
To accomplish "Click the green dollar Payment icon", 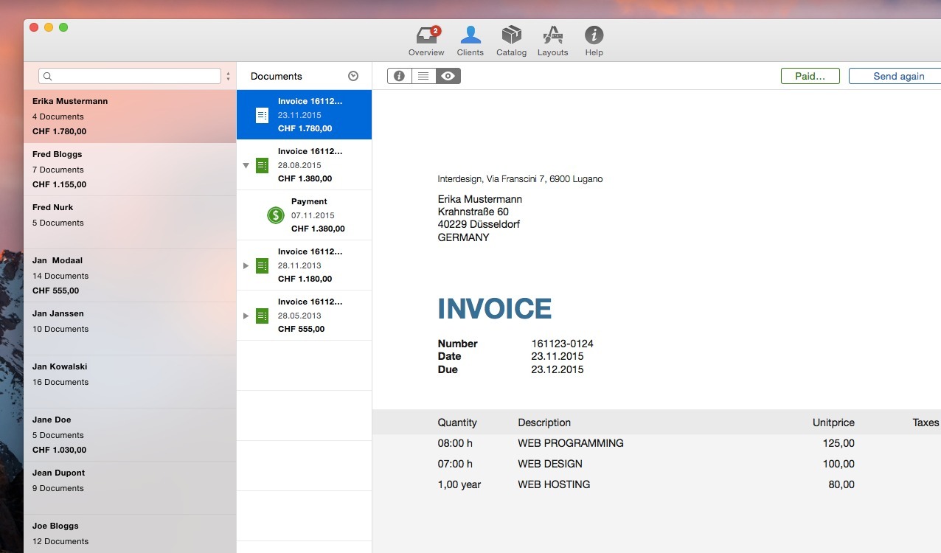I will [276, 215].
